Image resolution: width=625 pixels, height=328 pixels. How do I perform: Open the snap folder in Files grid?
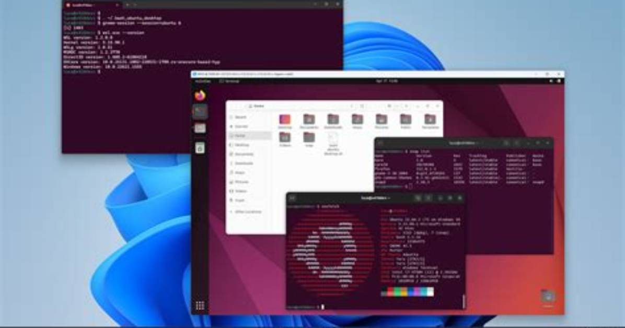pyautogui.click(x=309, y=139)
